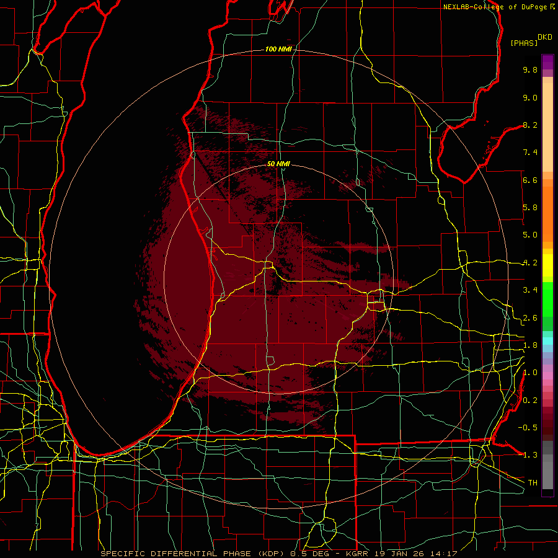Viewport: 558px width, 558px height.
Task: Click the 6.6 value on the color scale
Action: pos(530,180)
